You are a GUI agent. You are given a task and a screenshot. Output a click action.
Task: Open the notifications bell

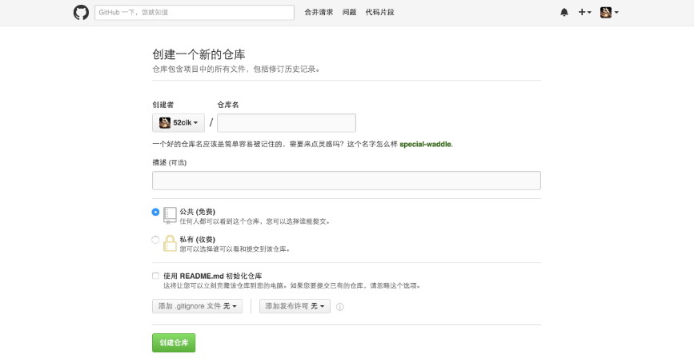click(564, 13)
